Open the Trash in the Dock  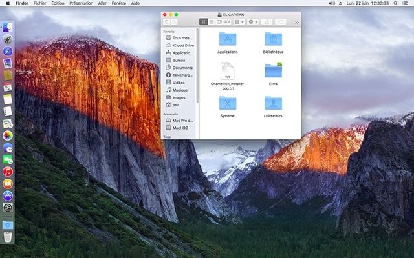(8, 237)
